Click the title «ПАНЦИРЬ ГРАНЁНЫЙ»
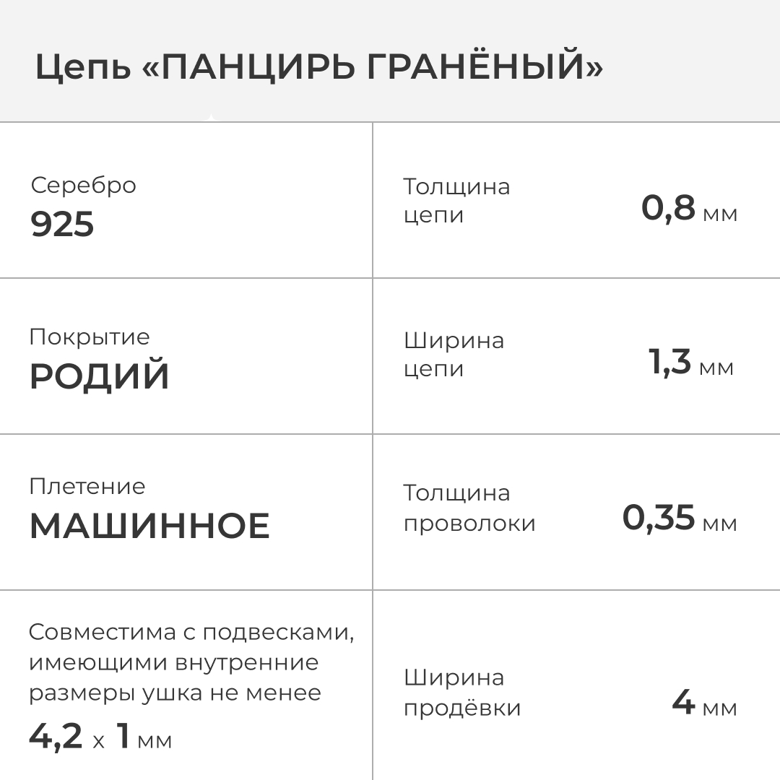Viewport: 780px width, 780px height. tap(318, 69)
